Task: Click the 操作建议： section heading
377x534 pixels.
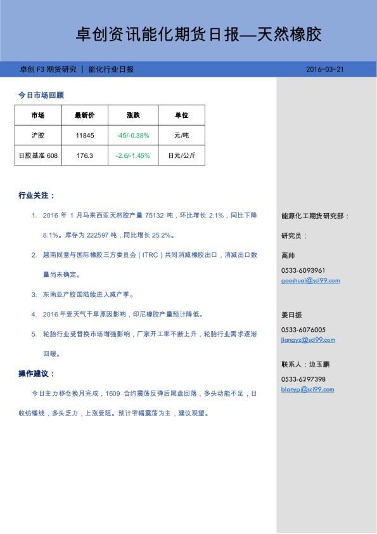Action: tap(37, 374)
